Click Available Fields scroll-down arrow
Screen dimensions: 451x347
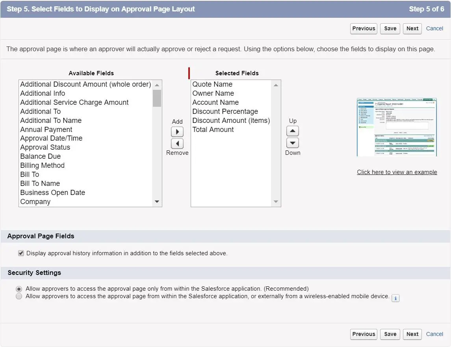coord(157,202)
